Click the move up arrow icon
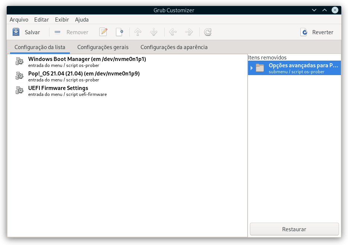 (138, 32)
